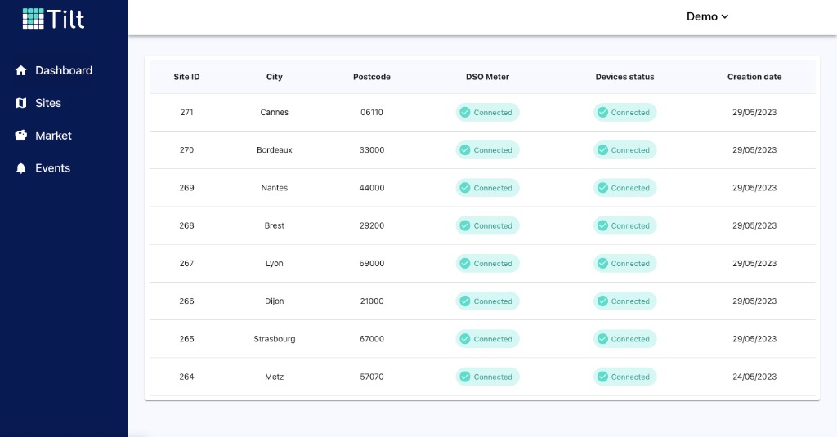Click the chevron arrow next to Demo

point(724,16)
